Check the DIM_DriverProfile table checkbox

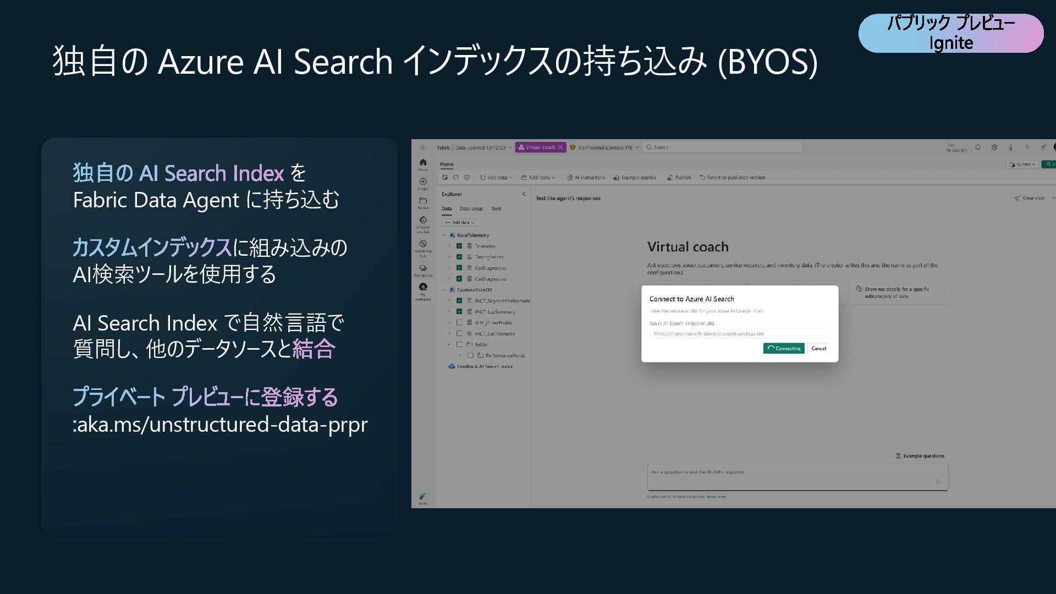pyautogui.click(x=459, y=323)
